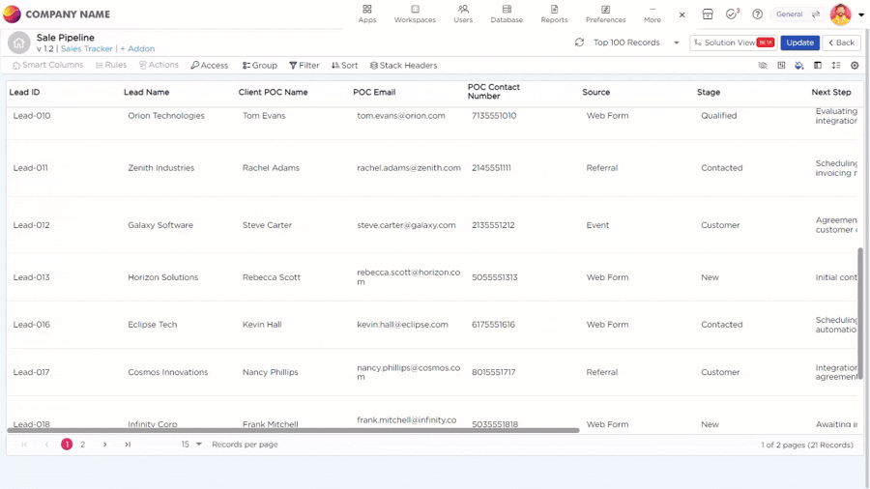
Task: Open the marketplace store icon
Action: (x=708, y=14)
